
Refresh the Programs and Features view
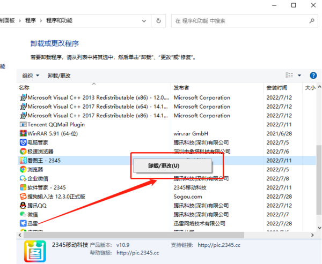click(158, 21)
